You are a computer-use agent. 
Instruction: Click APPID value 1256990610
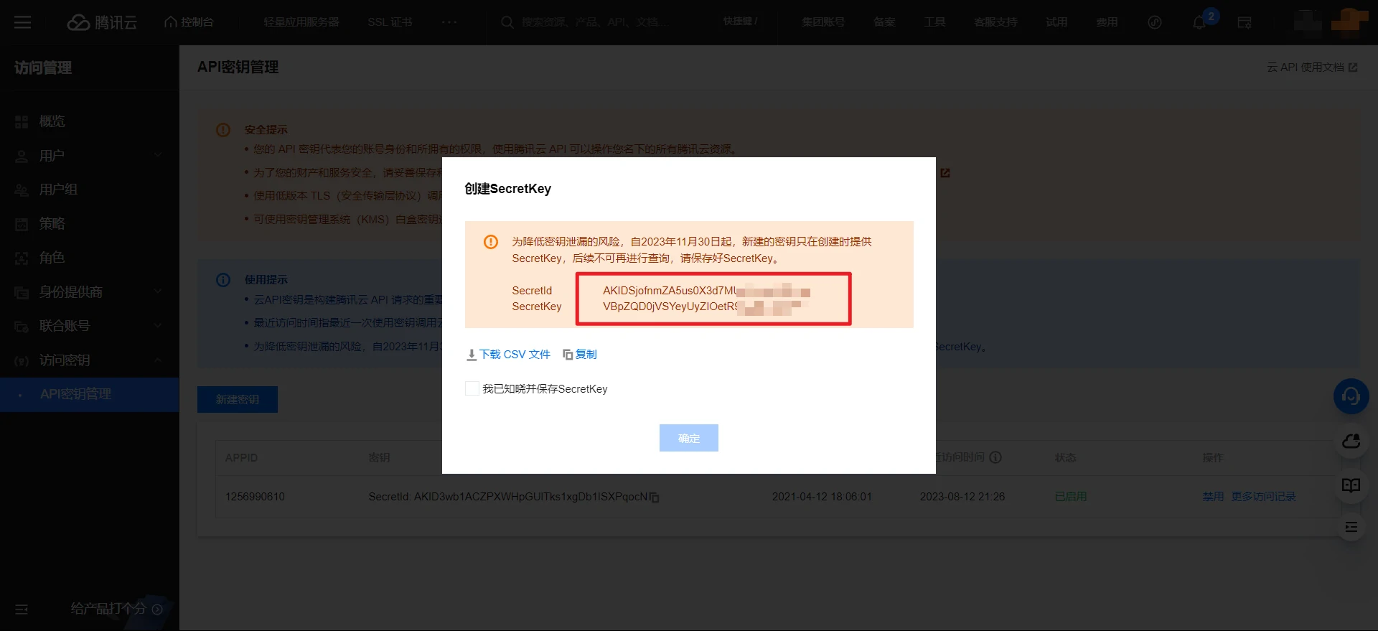coord(255,497)
